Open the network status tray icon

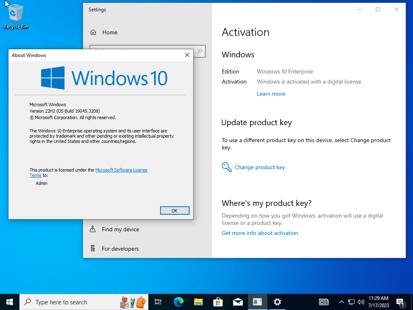[351, 302]
